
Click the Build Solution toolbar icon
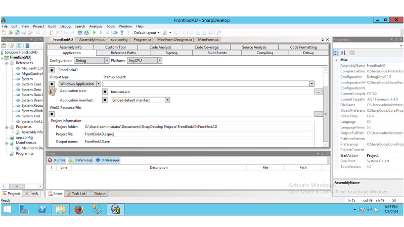(80, 33)
